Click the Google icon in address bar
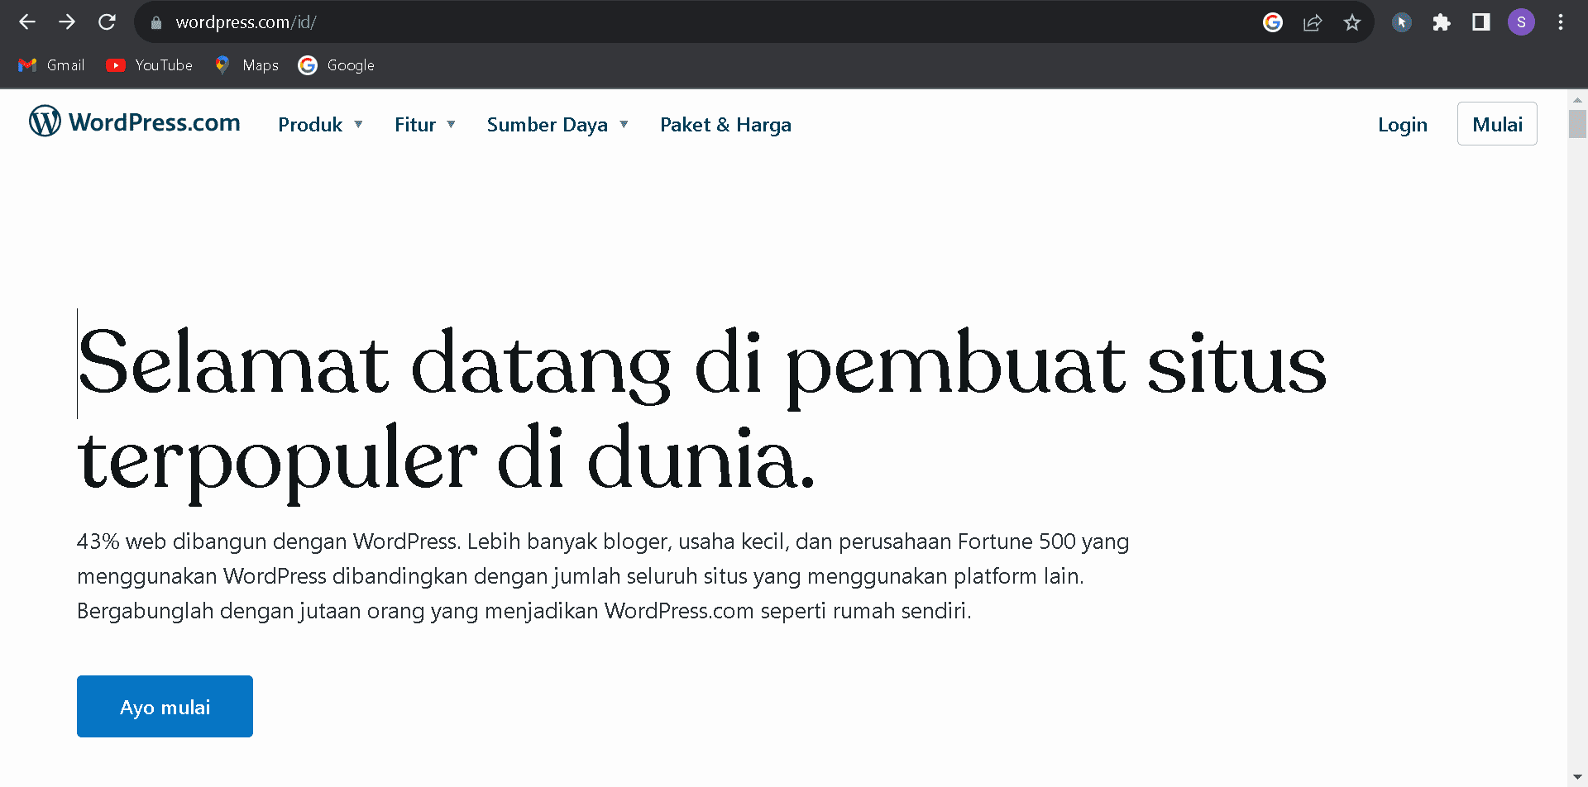 [1273, 22]
